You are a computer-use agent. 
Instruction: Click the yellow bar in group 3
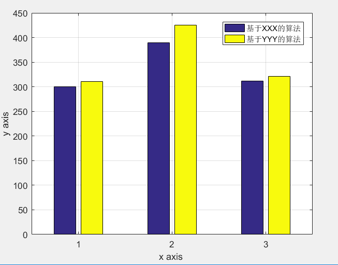(x=279, y=155)
